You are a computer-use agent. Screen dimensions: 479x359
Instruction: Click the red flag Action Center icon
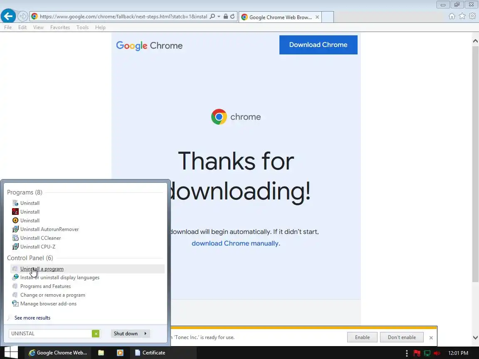tap(417, 353)
